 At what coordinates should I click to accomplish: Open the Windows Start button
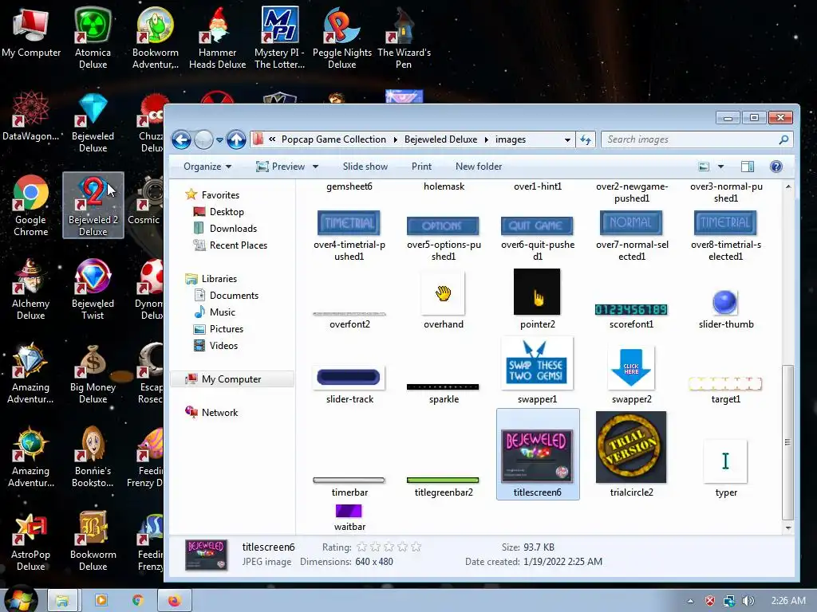(22, 601)
